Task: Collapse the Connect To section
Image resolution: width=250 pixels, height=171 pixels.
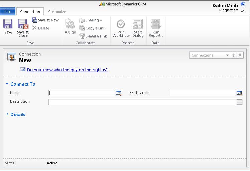Action: [x=8, y=84]
